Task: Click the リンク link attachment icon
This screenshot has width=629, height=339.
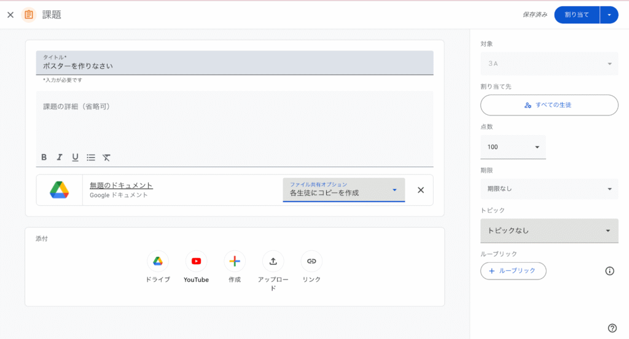Action: point(311,261)
